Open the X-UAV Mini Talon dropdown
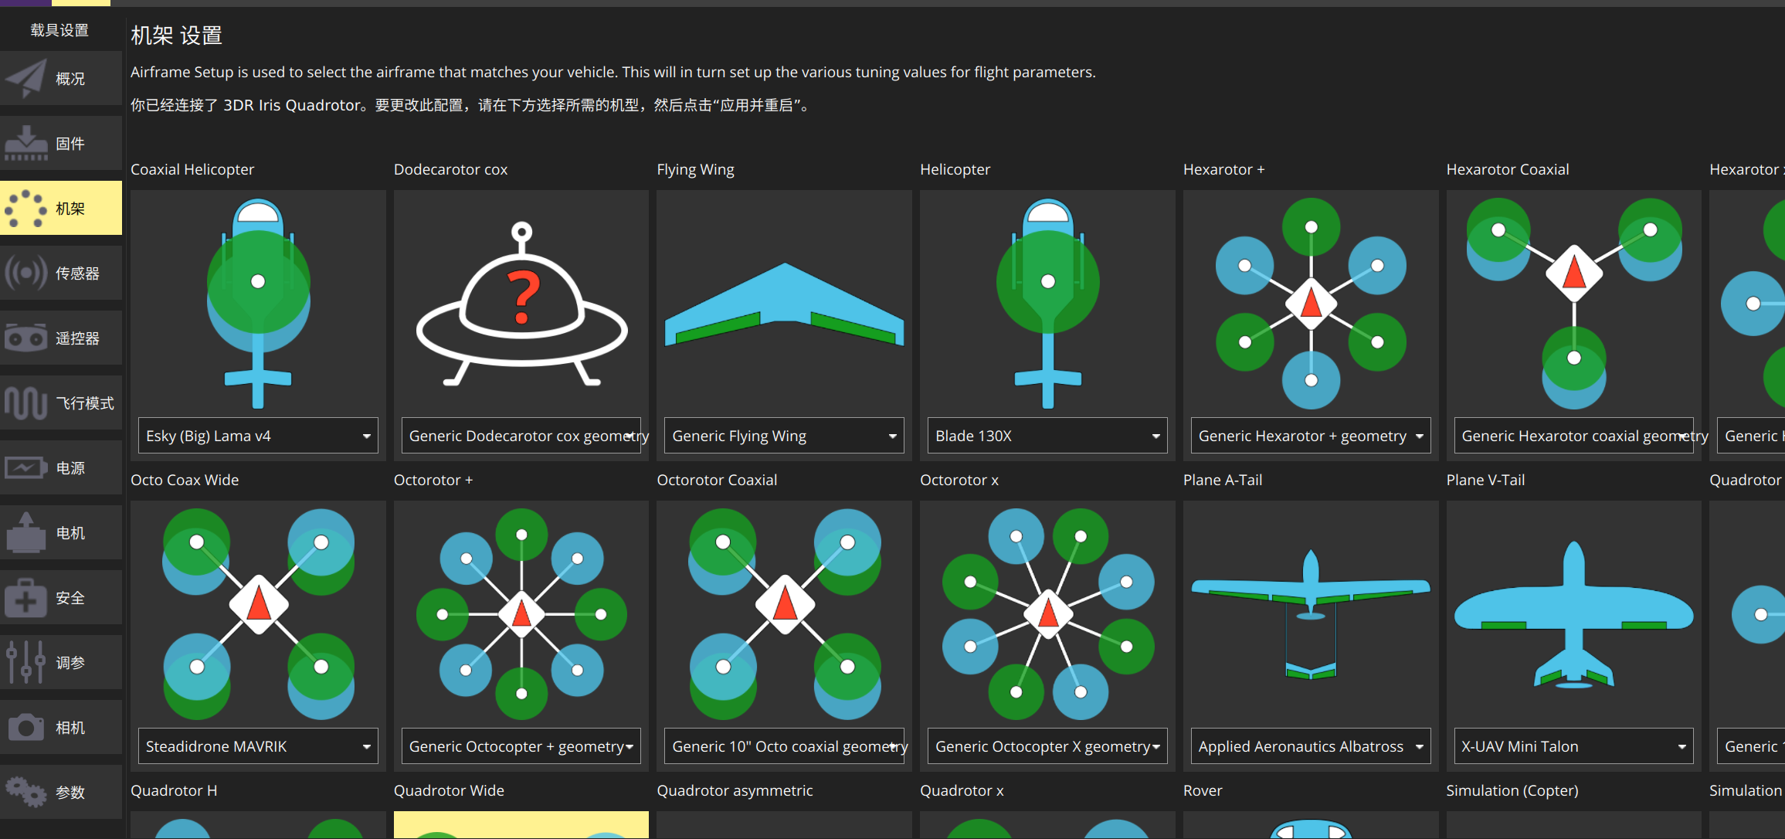This screenshot has height=839, width=1785. [1573, 746]
